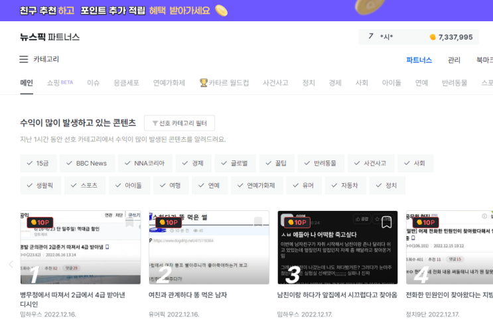The height and width of the screenshot is (329, 493).
Task: Switch to the 이슈 tab
Action: pyautogui.click(x=93, y=83)
